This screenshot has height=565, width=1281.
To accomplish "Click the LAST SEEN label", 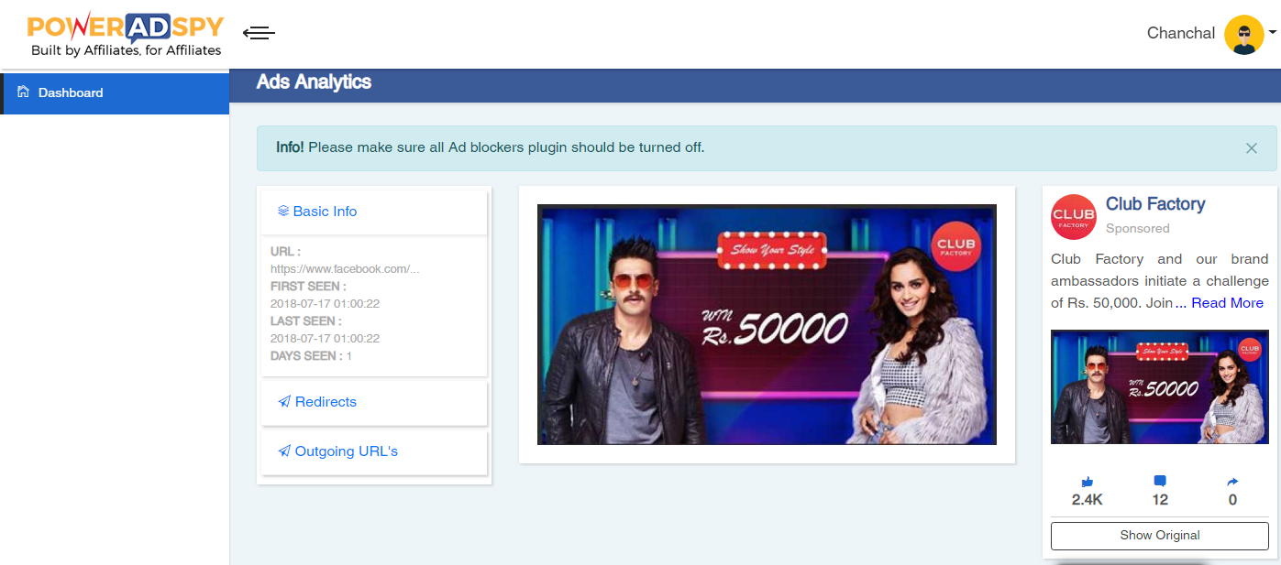I will pyautogui.click(x=305, y=321).
